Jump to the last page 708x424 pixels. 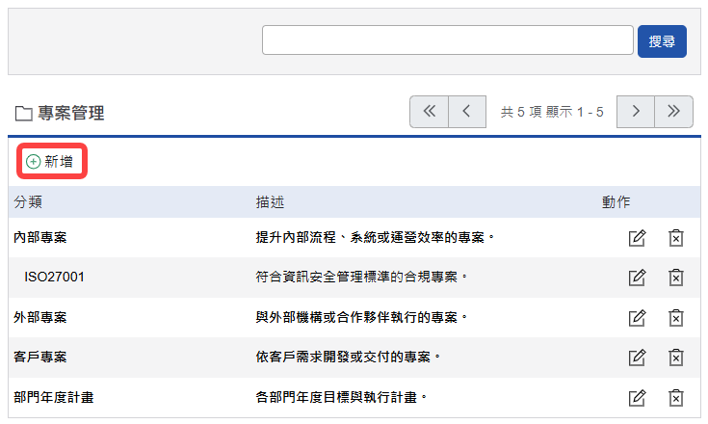click(673, 112)
